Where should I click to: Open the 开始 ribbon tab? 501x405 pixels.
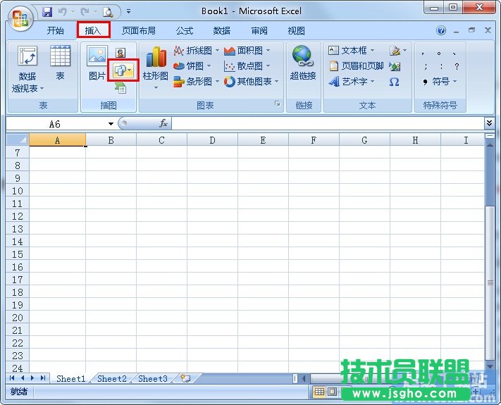coord(55,31)
